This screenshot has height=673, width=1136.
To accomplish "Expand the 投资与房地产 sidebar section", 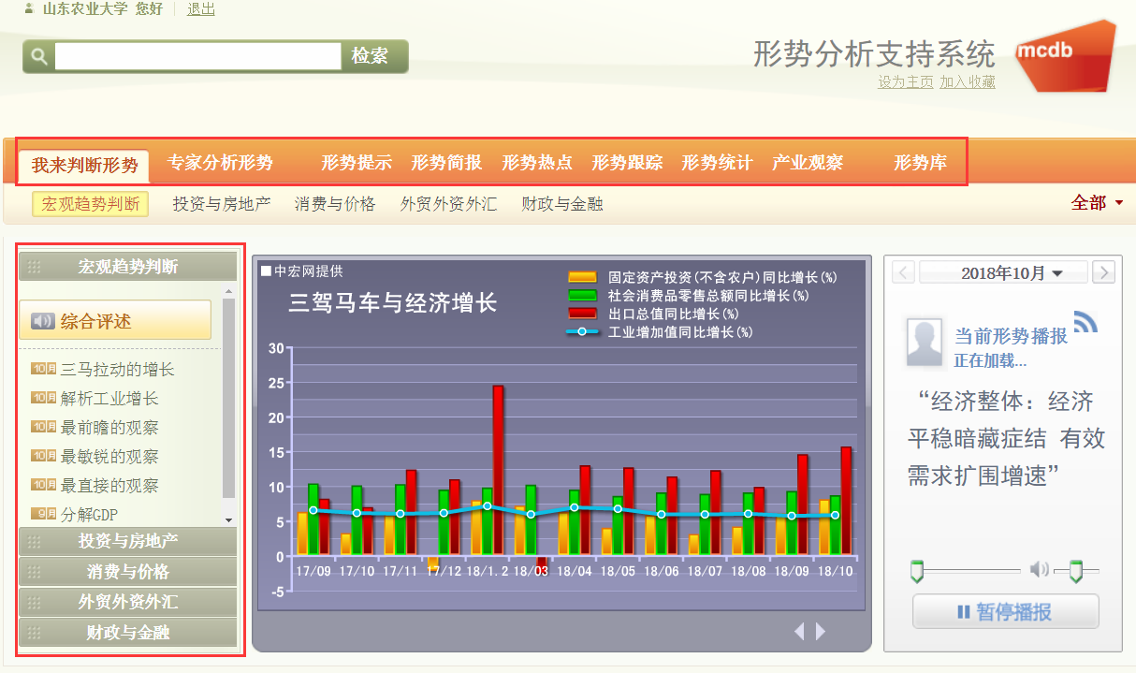I will 128,542.
